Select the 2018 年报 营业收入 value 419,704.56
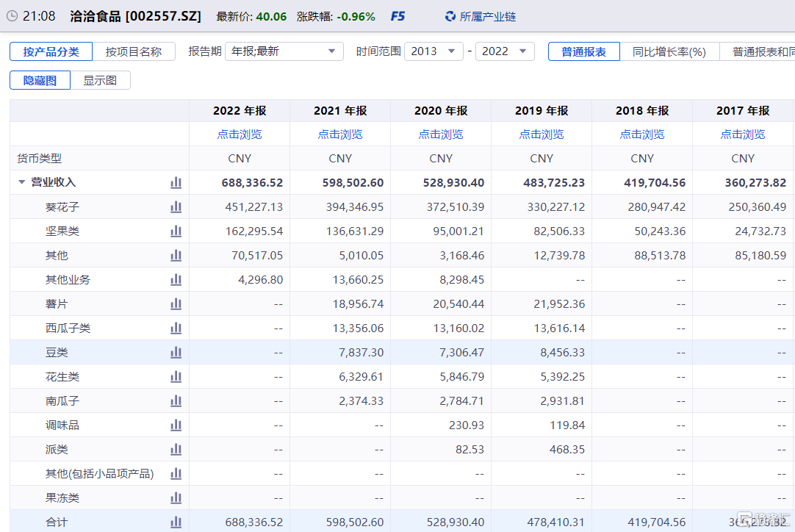The image size is (795, 532). coord(655,182)
